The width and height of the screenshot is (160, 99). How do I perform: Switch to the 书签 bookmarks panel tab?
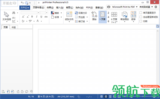(x=14, y=27)
